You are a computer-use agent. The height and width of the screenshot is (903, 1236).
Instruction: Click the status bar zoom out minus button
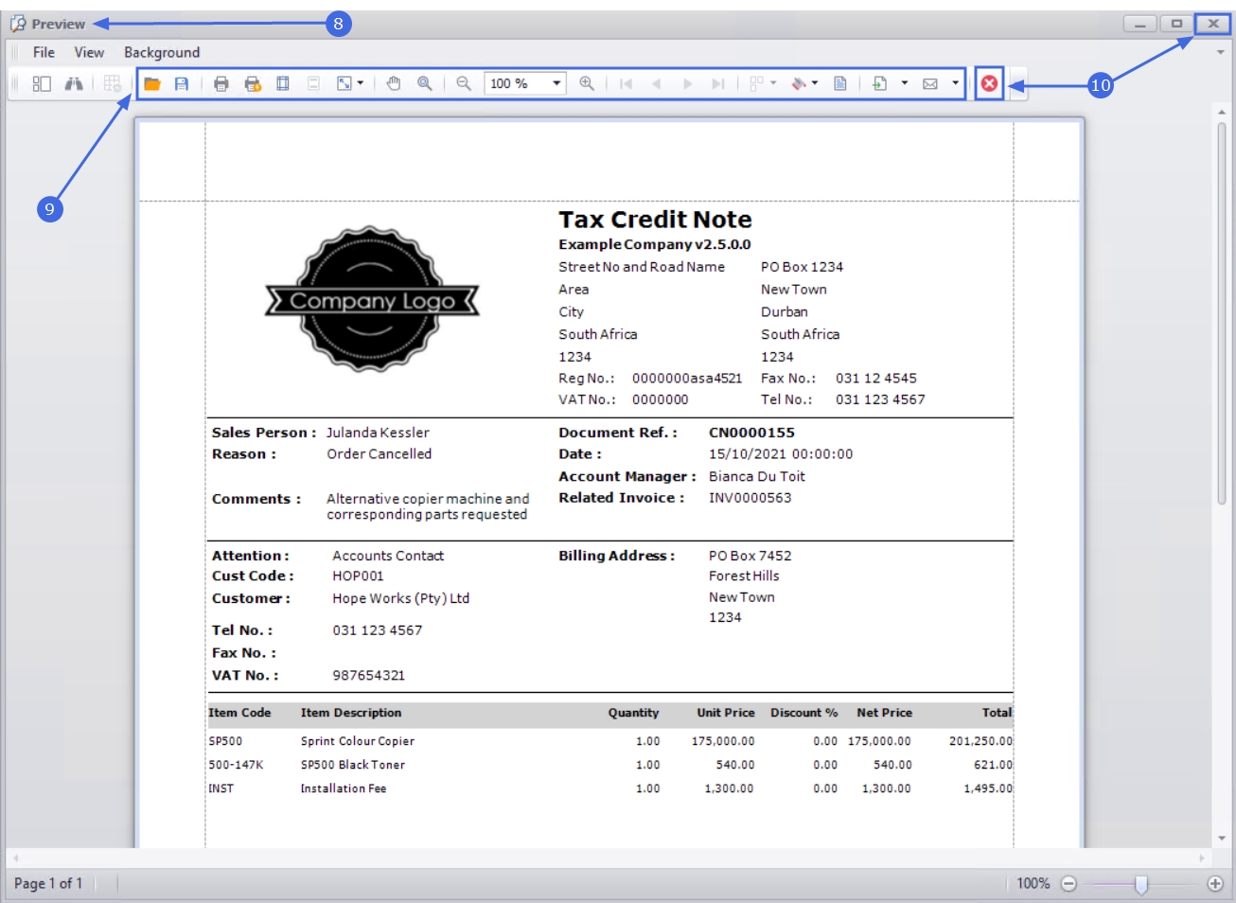(x=1068, y=883)
